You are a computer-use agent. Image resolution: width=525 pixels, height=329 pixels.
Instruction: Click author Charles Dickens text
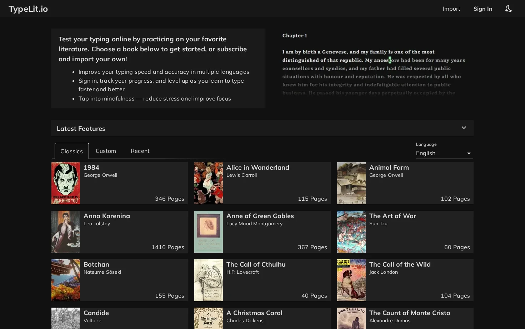tap(245, 320)
